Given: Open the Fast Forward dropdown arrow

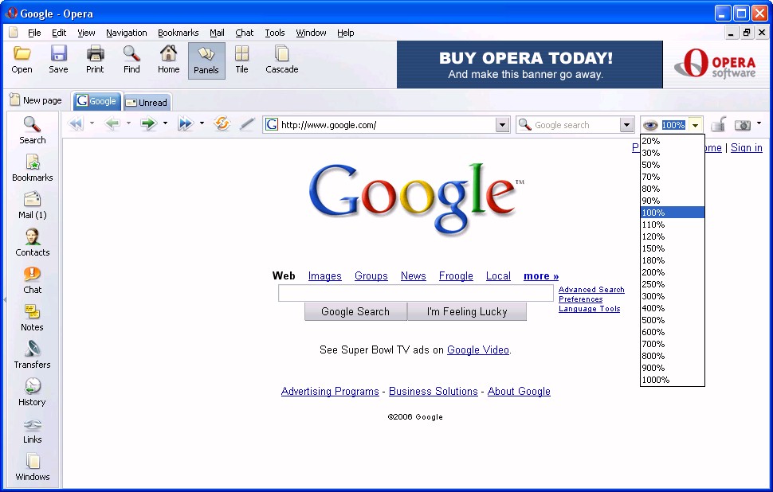Looking at the screenshot, I should (202, 123).
